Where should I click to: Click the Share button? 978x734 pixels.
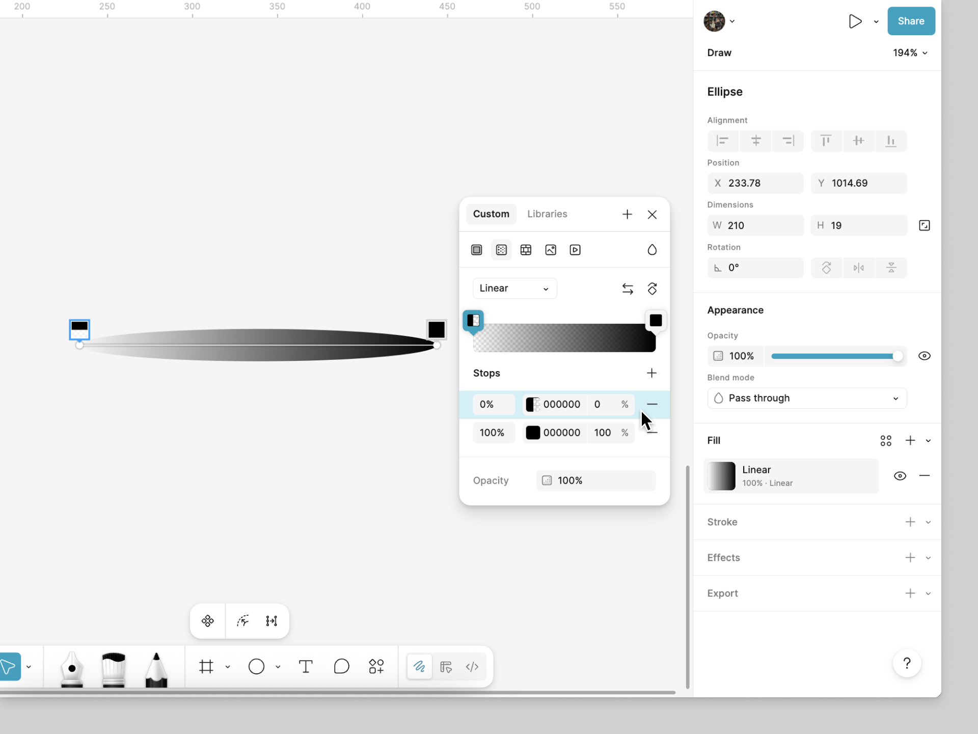coord(911,21)
